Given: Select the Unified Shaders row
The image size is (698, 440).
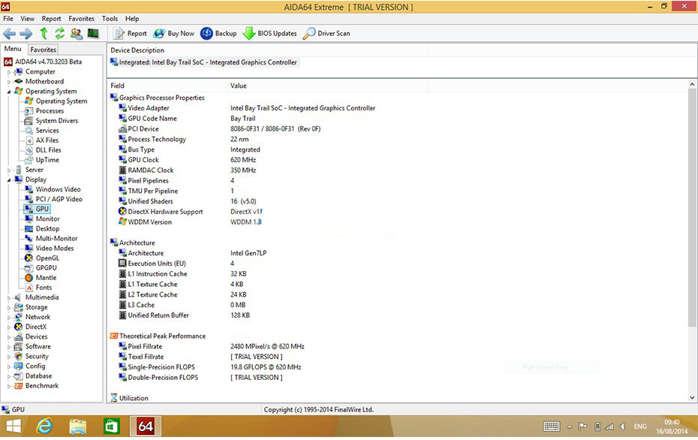Looking at the screenshot, I should pyautogui.click(x=188, y=201).
